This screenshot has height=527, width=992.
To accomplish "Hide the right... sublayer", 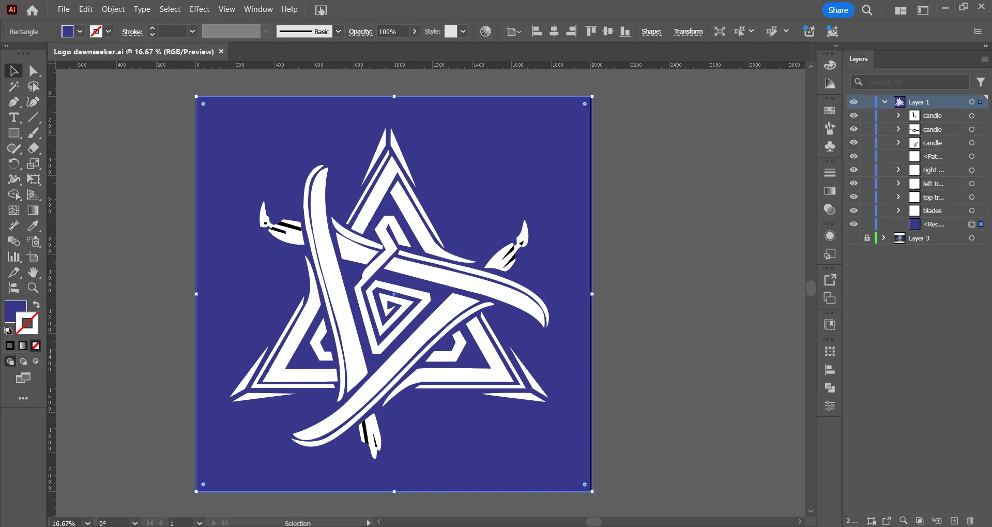I will click(x=853, y=170).
